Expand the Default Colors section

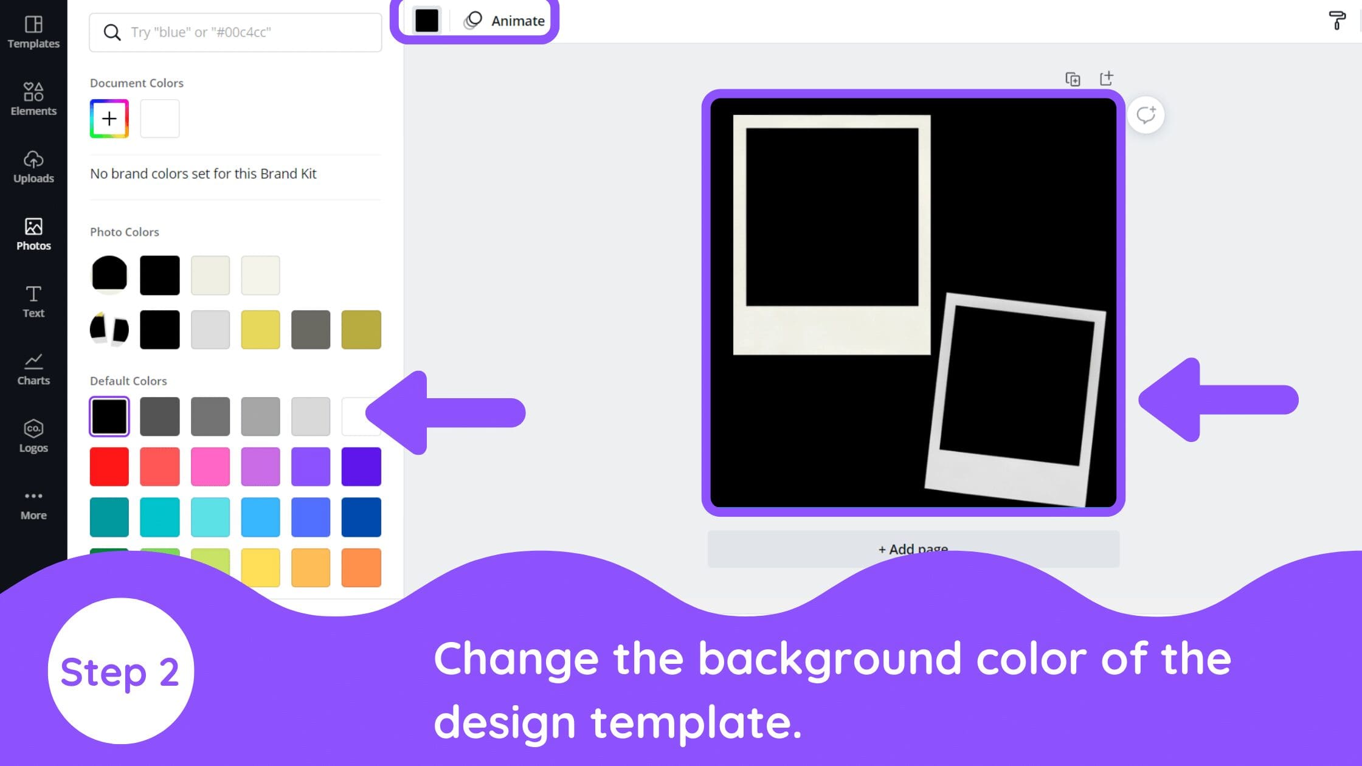128,380
